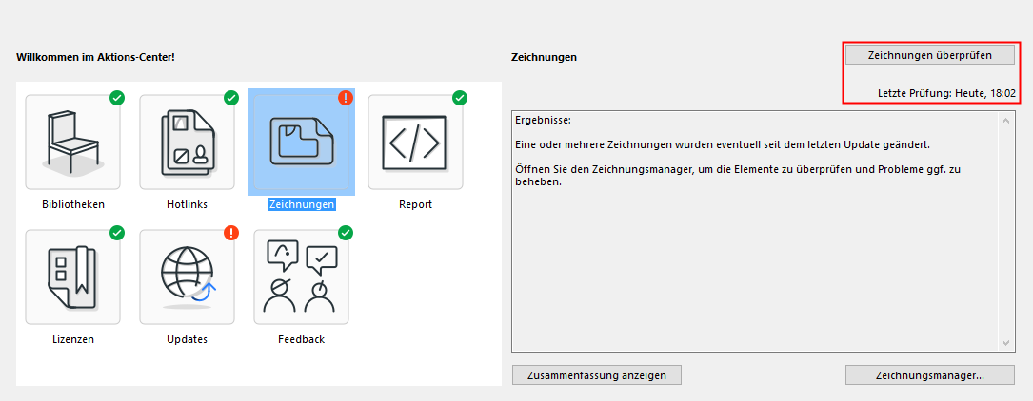Select the Zeichnungen drawings icon
The image size is (1033, 401).
(x=302, y=143)
